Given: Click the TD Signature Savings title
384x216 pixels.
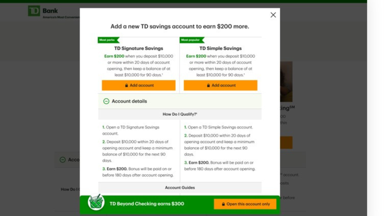Looking at the screenshot, I should 139,48.
